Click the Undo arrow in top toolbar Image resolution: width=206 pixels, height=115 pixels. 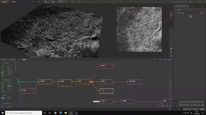72,2
